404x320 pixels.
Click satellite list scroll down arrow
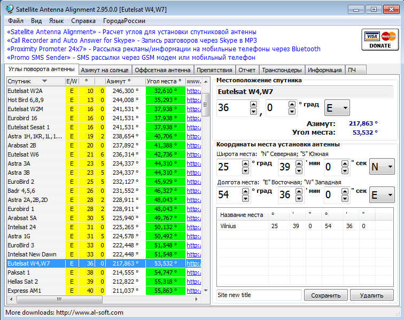click(206, 291)
